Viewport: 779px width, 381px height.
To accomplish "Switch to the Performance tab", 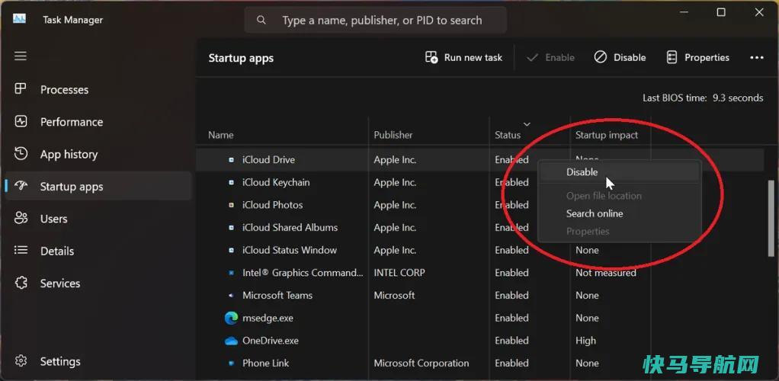I will (x=98, y=122).
